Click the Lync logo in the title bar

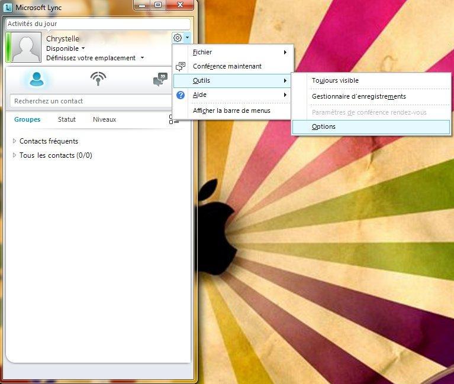[8, 8]
